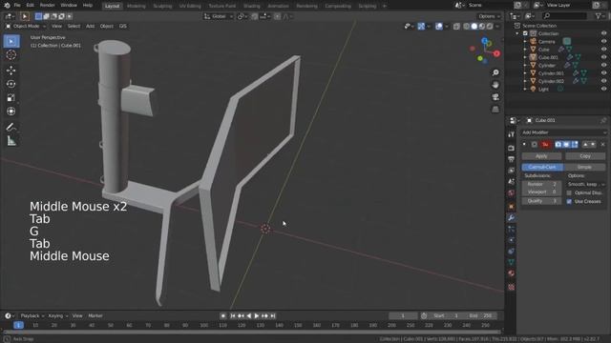Uncheck the Use Creases checkbox
Screen dimensions: 611x343
[x=569, y=201]
